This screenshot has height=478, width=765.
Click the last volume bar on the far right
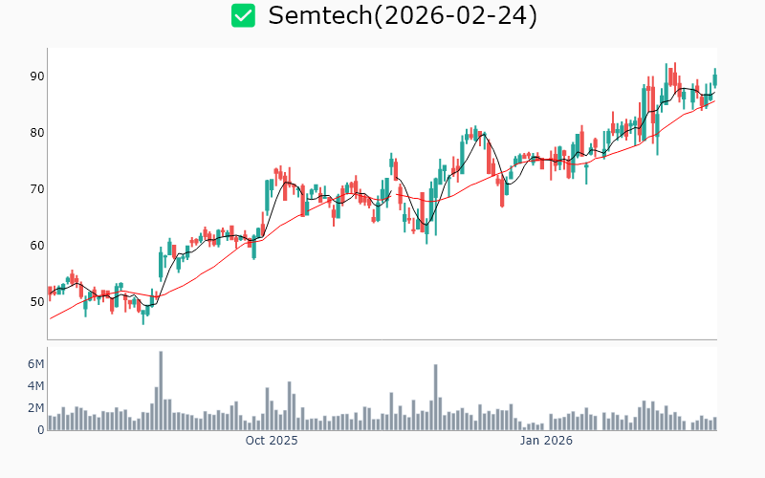click(714, 424)
